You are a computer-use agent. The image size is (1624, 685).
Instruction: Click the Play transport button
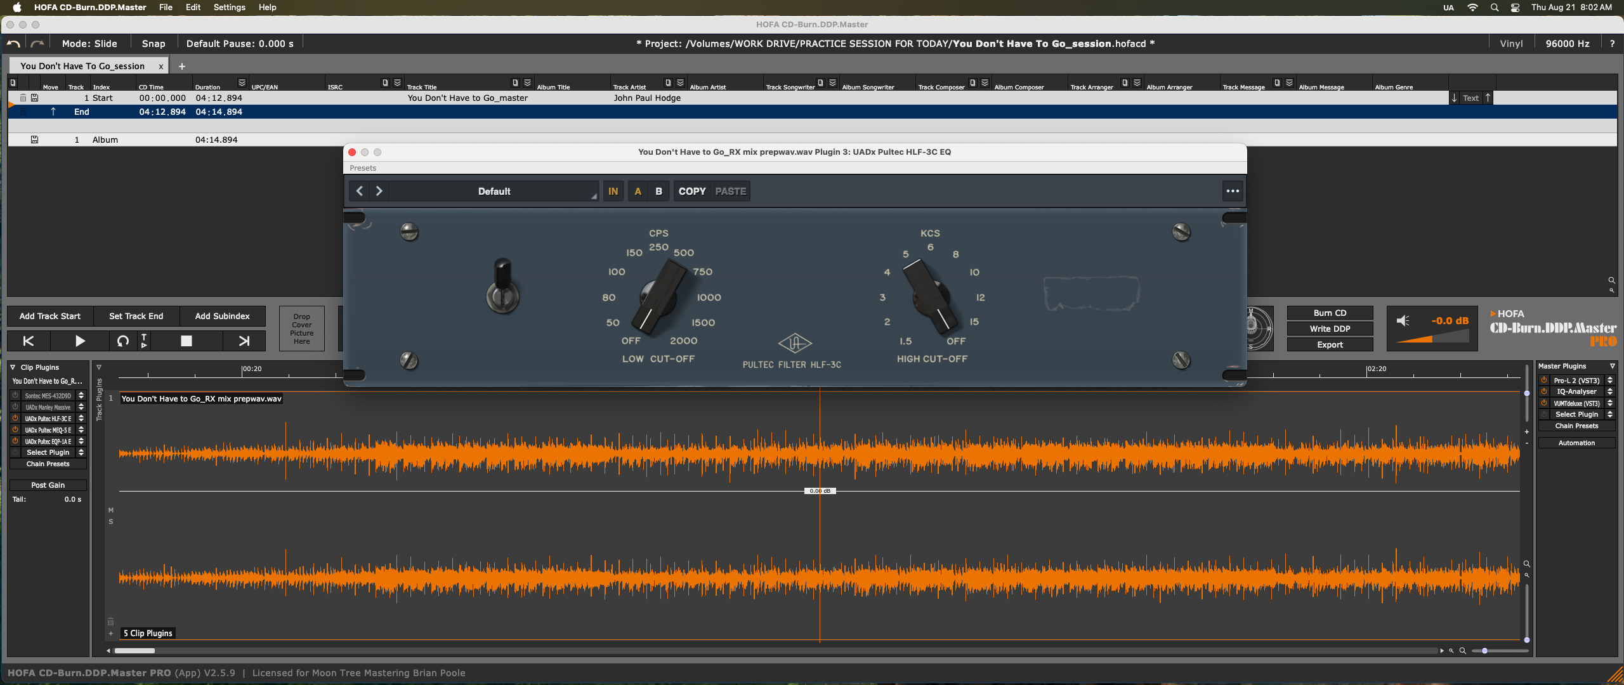click(80, 341)
